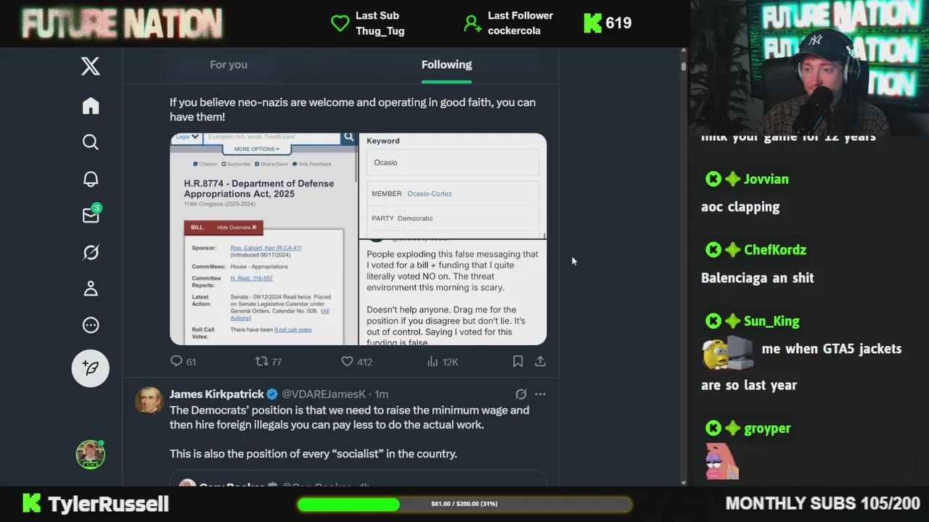929x522 pixels.
Task: Open @VDAREJamesK handle link
Action: (x=324, y=394)
